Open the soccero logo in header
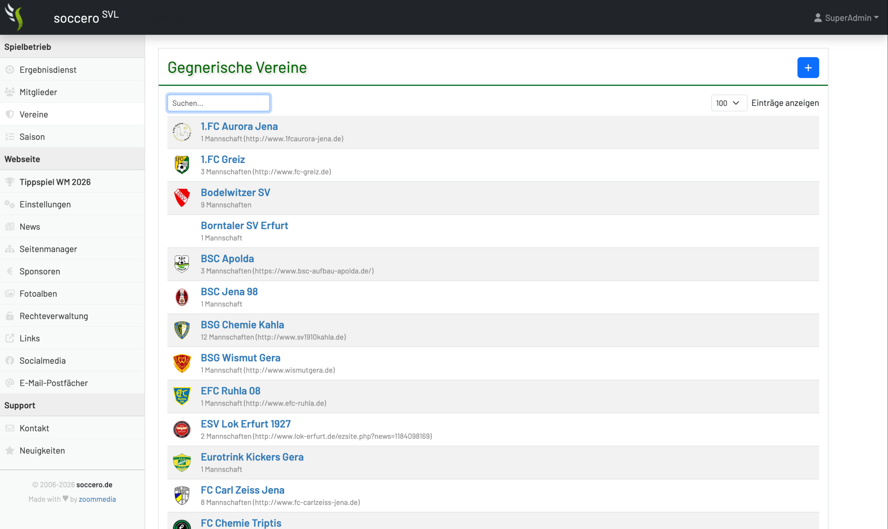Viewport: 888px width, 529px height. coord(14,17)
